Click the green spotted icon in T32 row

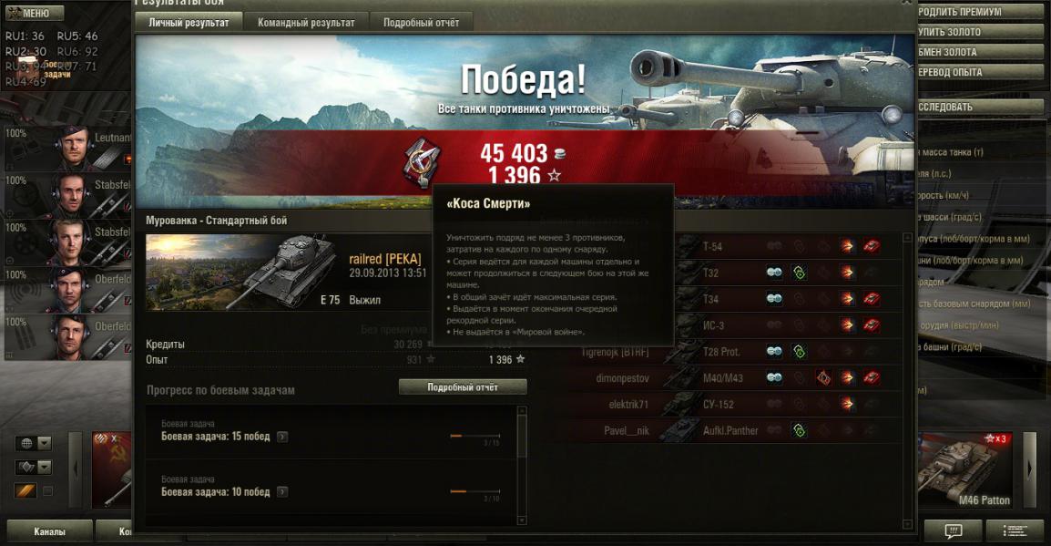(x=799, y=273)
